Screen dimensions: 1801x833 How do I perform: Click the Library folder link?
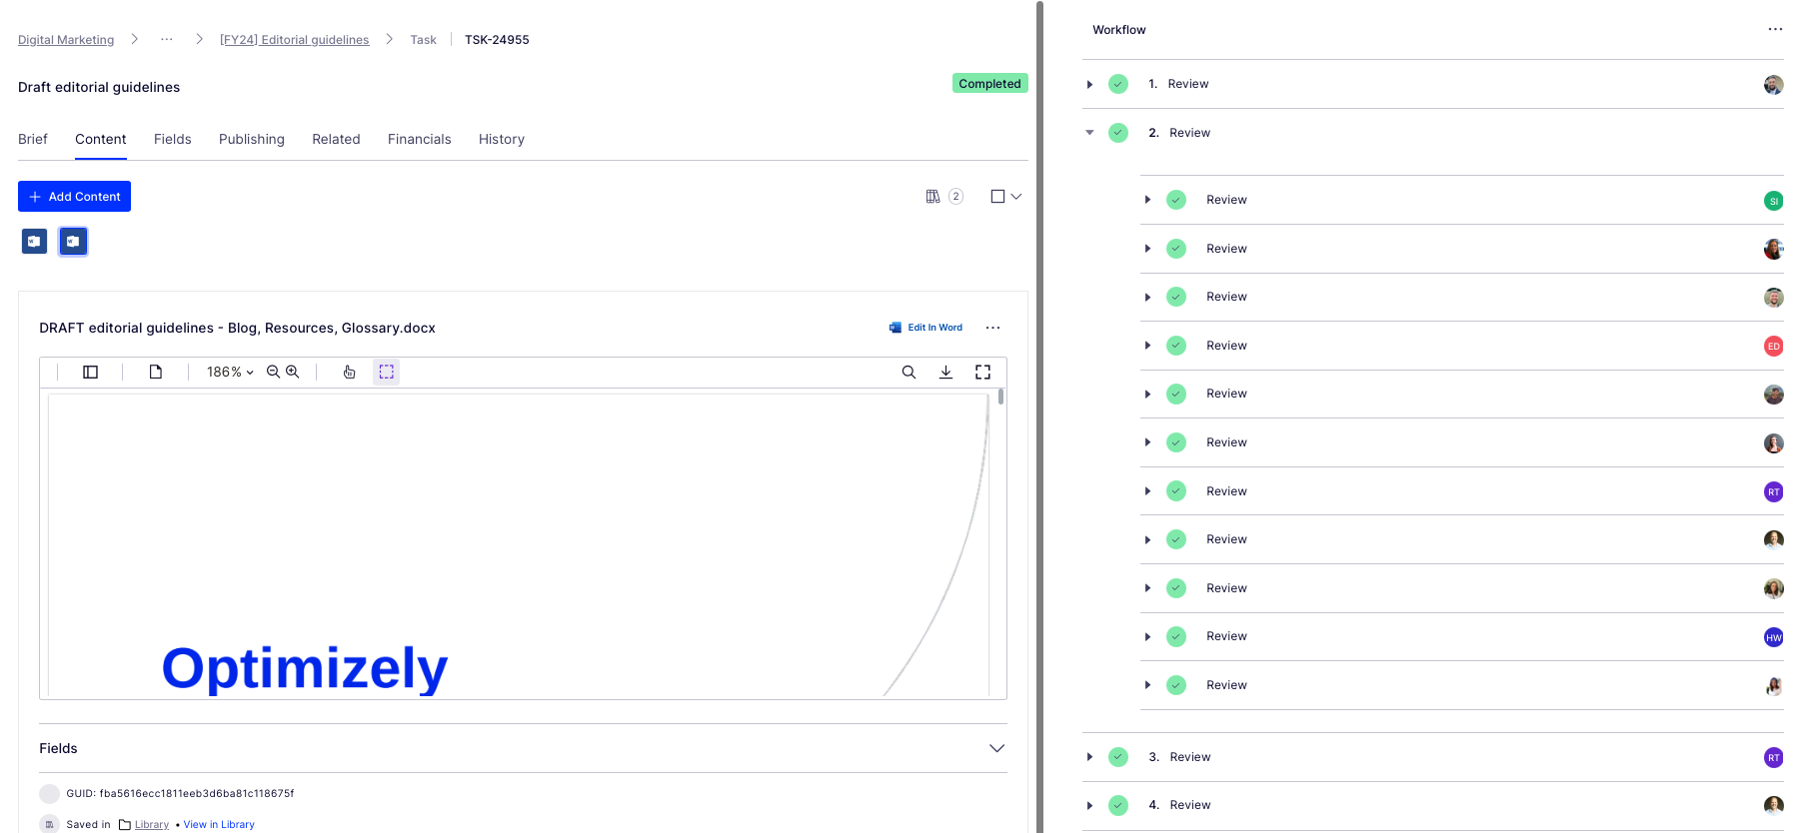coord(152,825)
